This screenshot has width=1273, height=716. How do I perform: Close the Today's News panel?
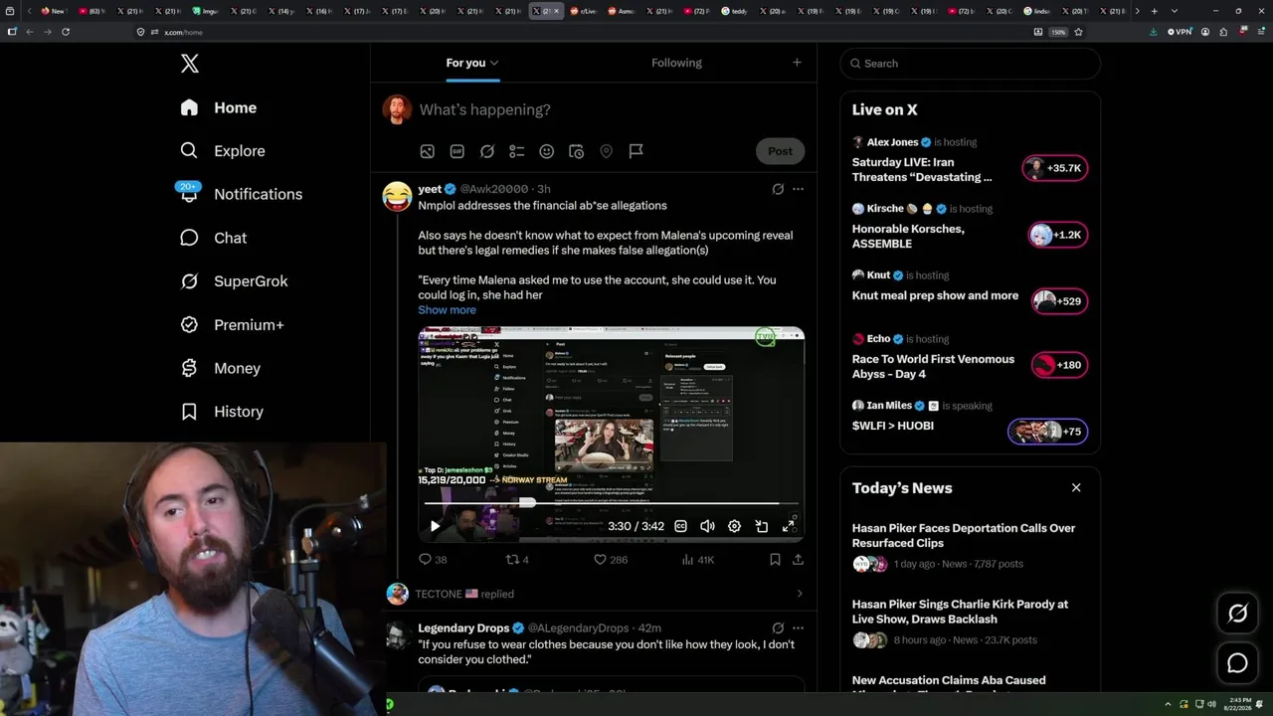click(x=1076, y=487)
